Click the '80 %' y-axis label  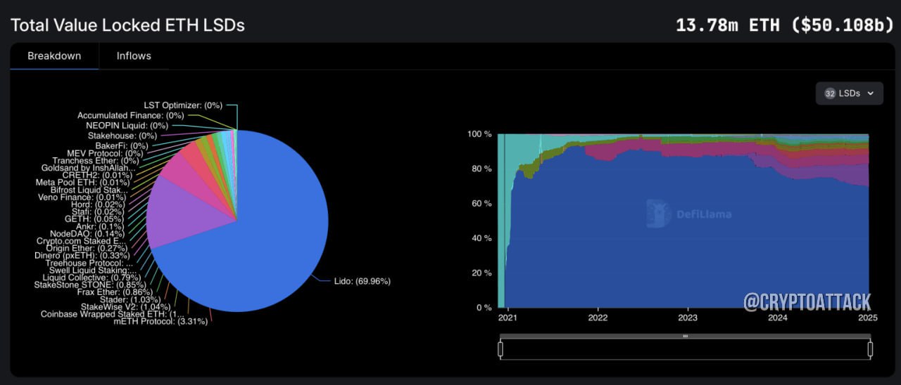(481, 169)
